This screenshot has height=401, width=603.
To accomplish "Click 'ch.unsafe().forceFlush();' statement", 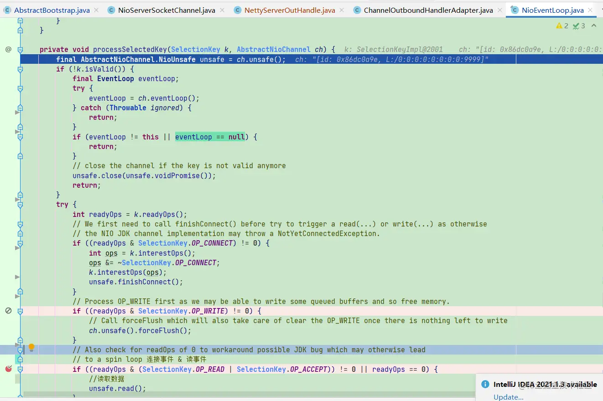I will click(140, 330).
